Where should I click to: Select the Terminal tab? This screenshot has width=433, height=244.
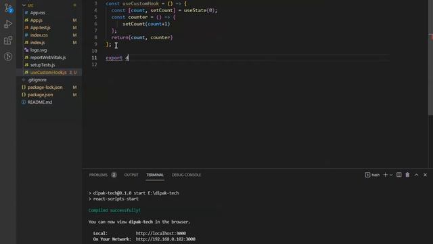[155, 175]
